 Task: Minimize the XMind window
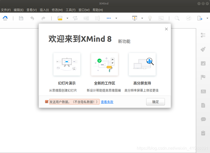199,4
